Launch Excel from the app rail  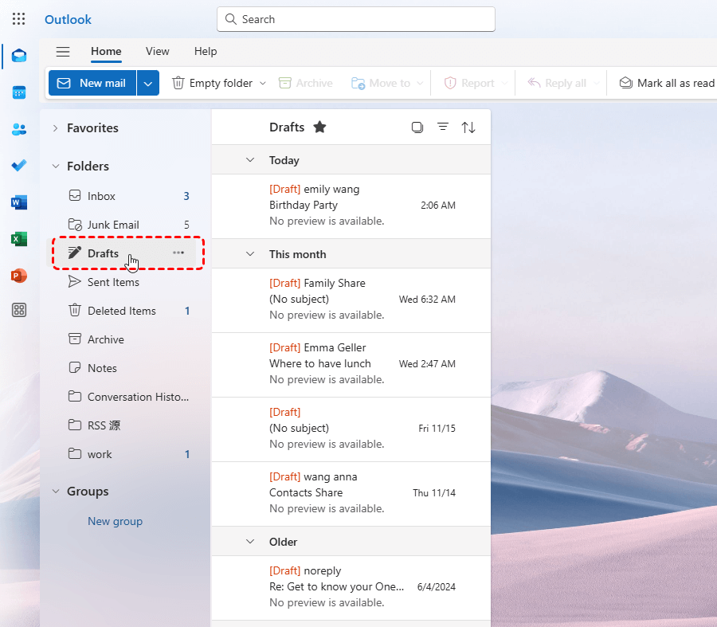pos(19,239)
